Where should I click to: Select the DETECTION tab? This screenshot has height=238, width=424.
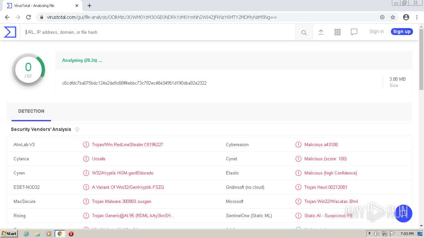pos(31,111)
